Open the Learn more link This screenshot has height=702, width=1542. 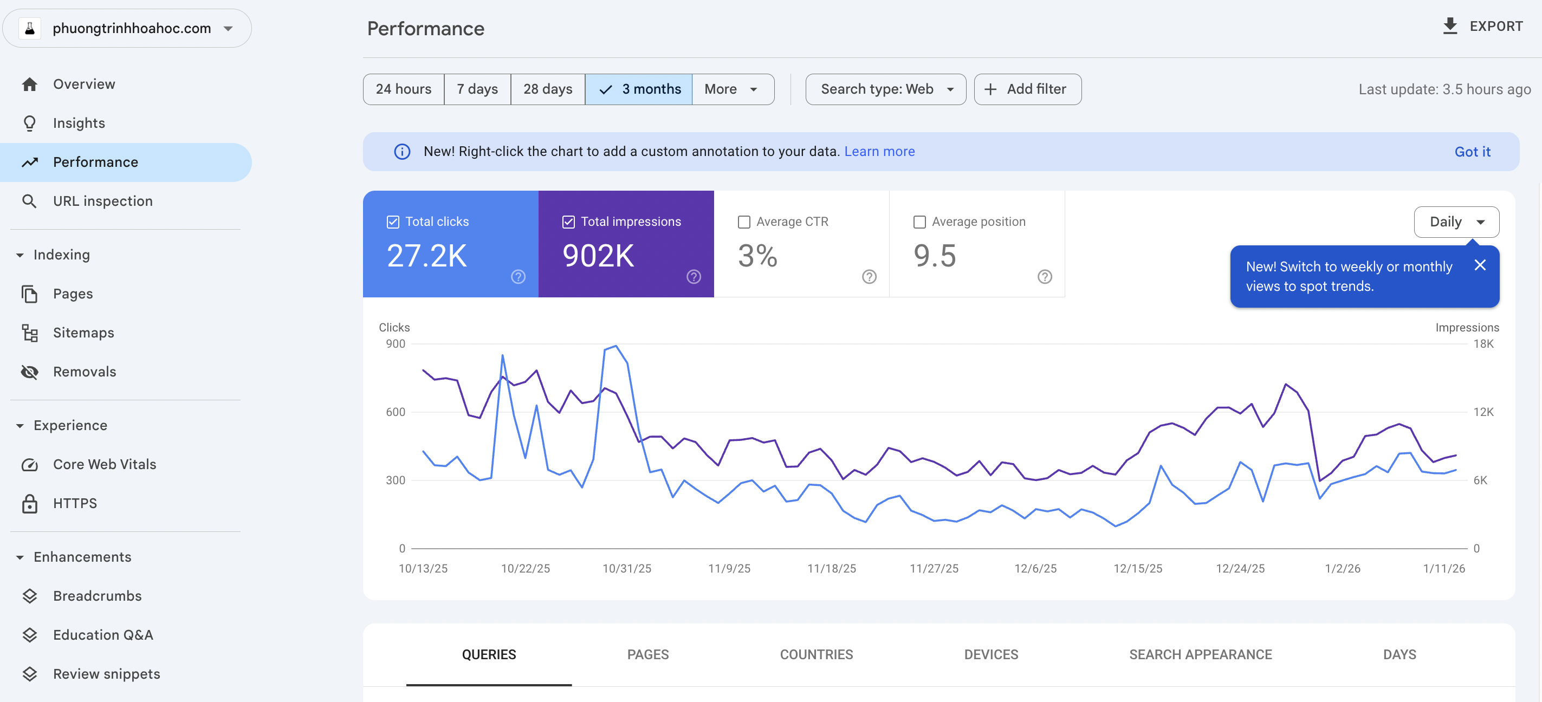[x=879, y=152]
